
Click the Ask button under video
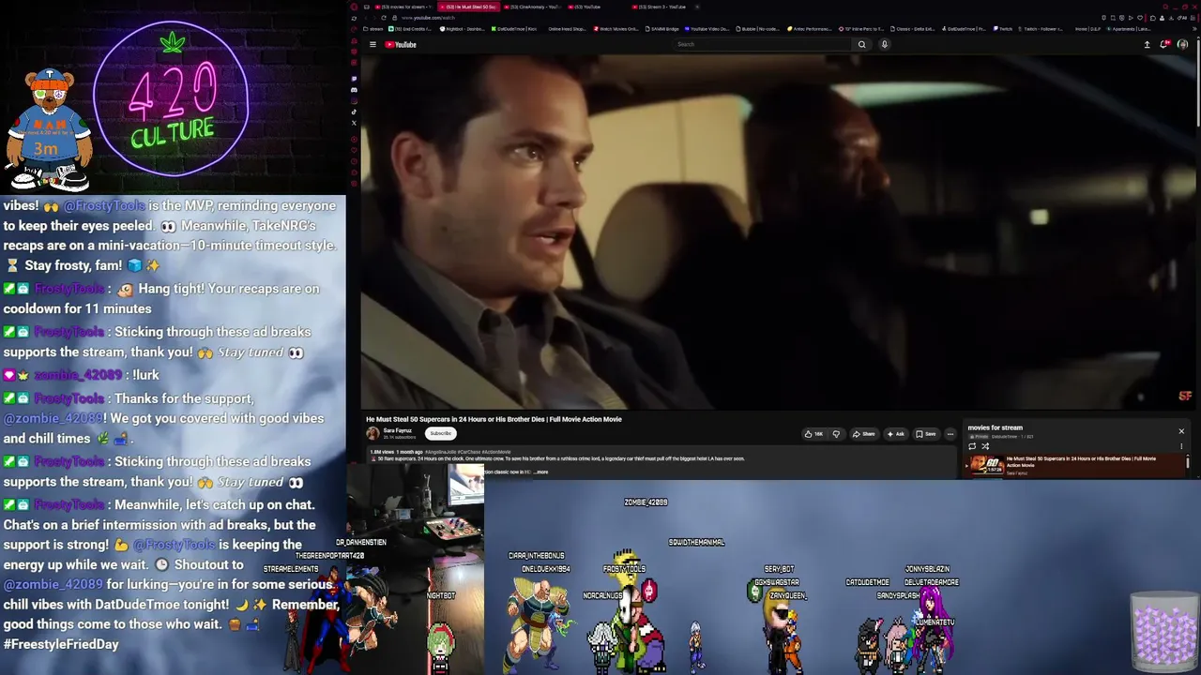click(x=896, y=434)
